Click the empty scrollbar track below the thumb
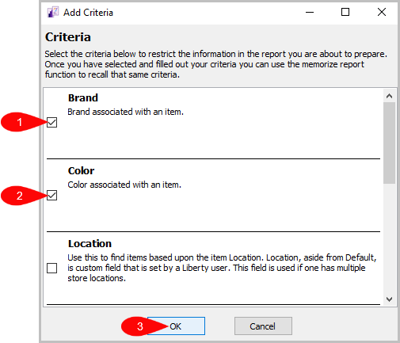This screenshot has width=400, height=343. [x=389, y=238]
